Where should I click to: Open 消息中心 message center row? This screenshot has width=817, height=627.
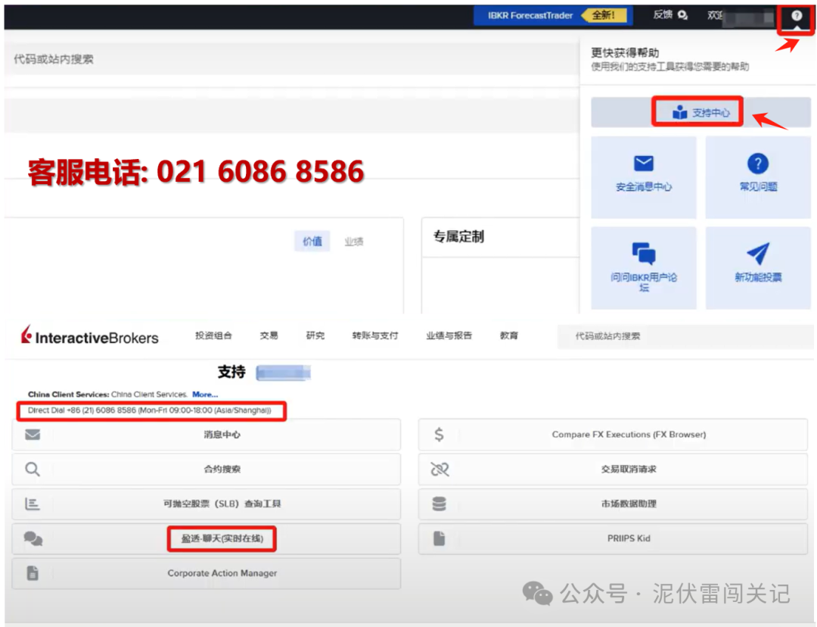[207, 435]
